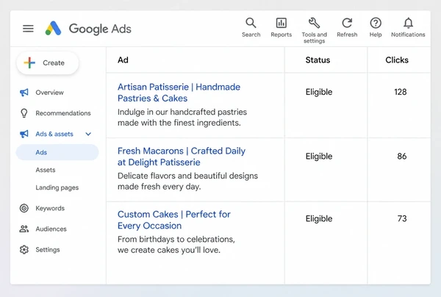Click the Ads & assets megaphone icon

point(24,134)
